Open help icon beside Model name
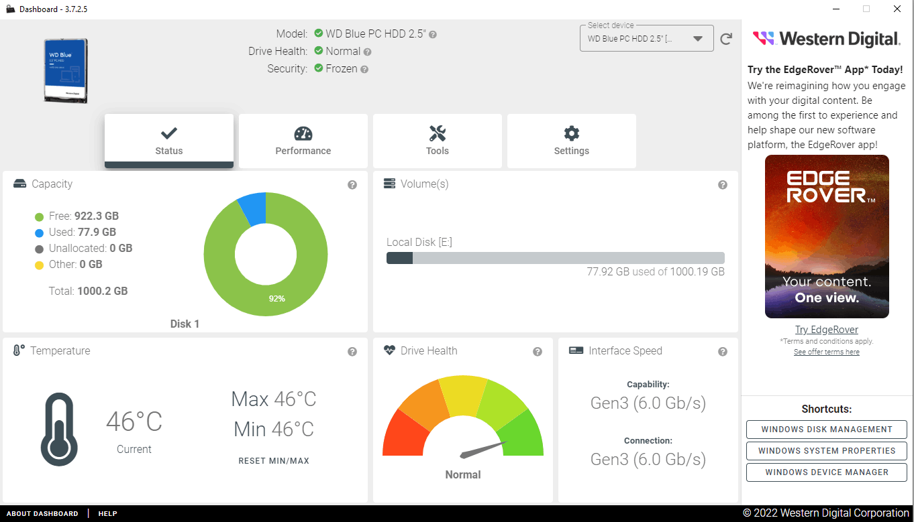 (433, 34)
